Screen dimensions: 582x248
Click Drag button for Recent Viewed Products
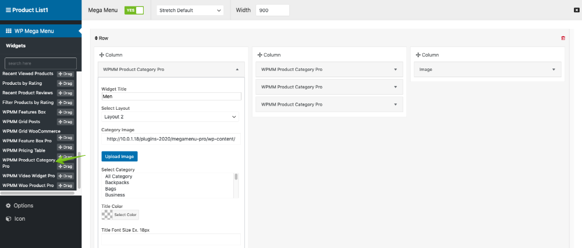pyautogui.click(x=65, y=74)
